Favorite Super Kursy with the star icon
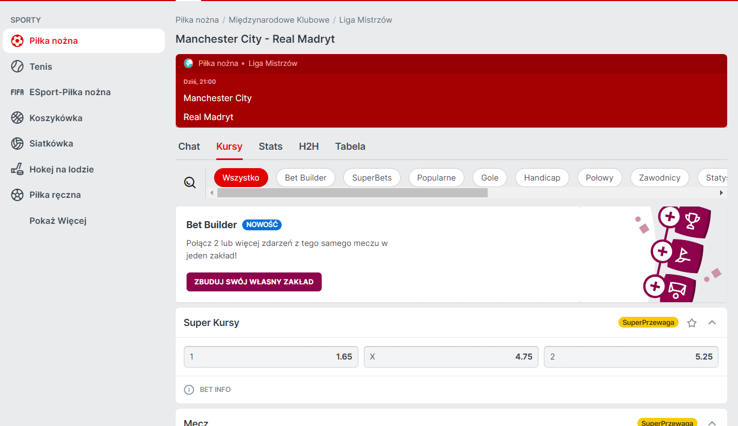738x426 pixels. click(692, 322)
